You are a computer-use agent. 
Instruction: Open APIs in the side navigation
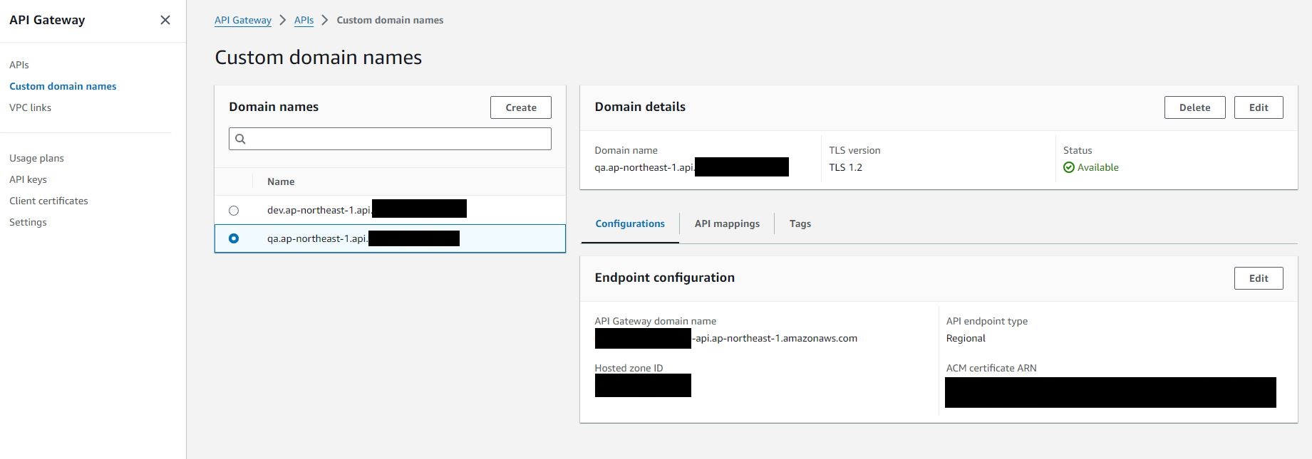(x=19, y=65)
